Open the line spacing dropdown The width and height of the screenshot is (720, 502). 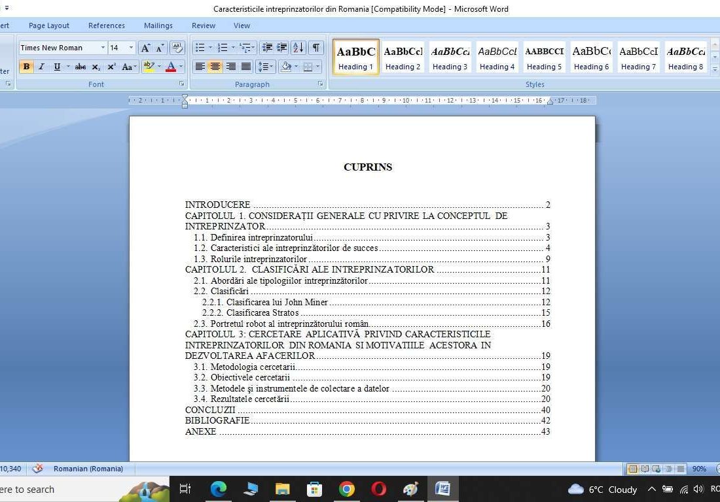265,67
